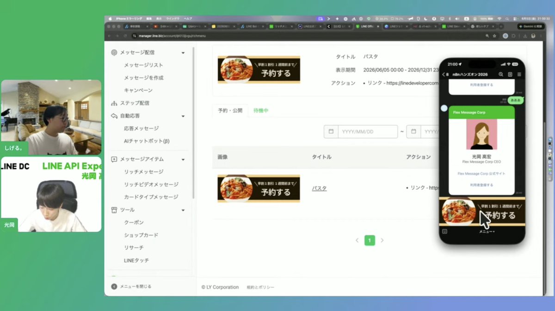
Task: Open 応答メッセージ in the sidebar
Action: click(x=141, y=128)
